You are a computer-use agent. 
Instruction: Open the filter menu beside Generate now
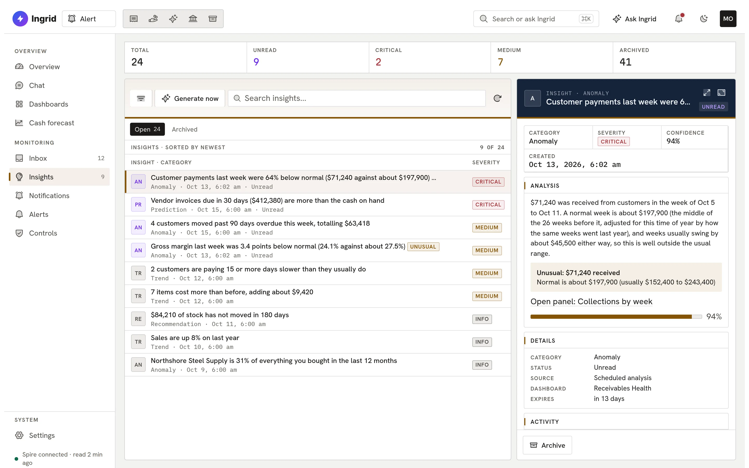[141, 99]
